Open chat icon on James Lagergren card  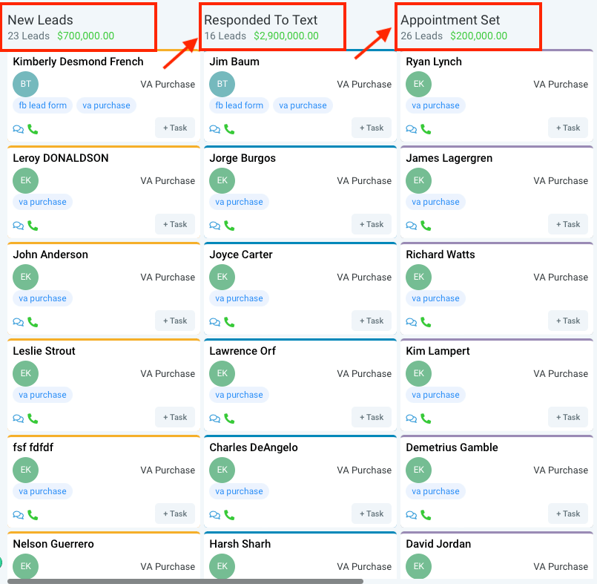411,226
